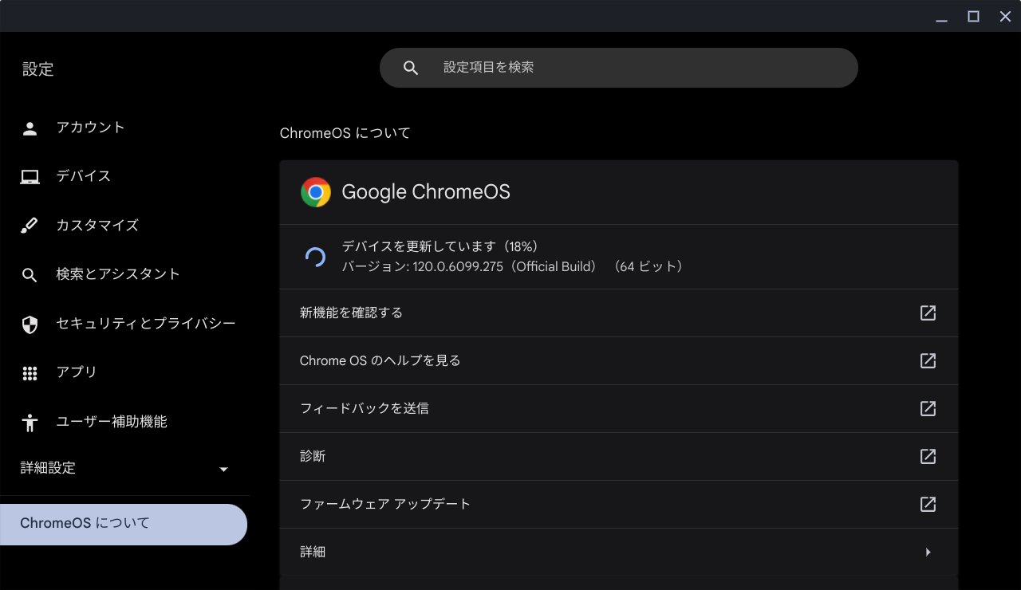Click the update progress spinner at 18%
Image resolution: width=1021 pixels, height=590 pixels.
[x=316, y=256]
